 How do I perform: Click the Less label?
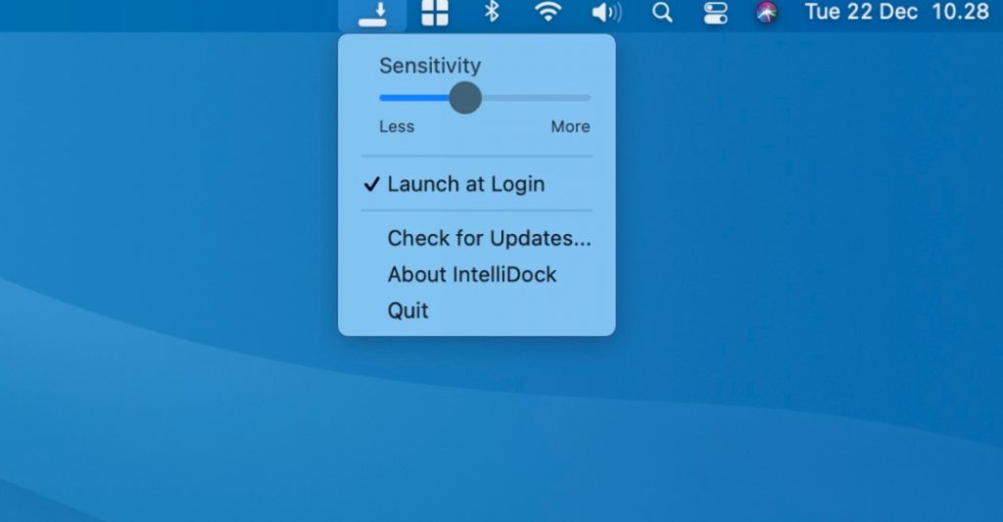point(397,126)
